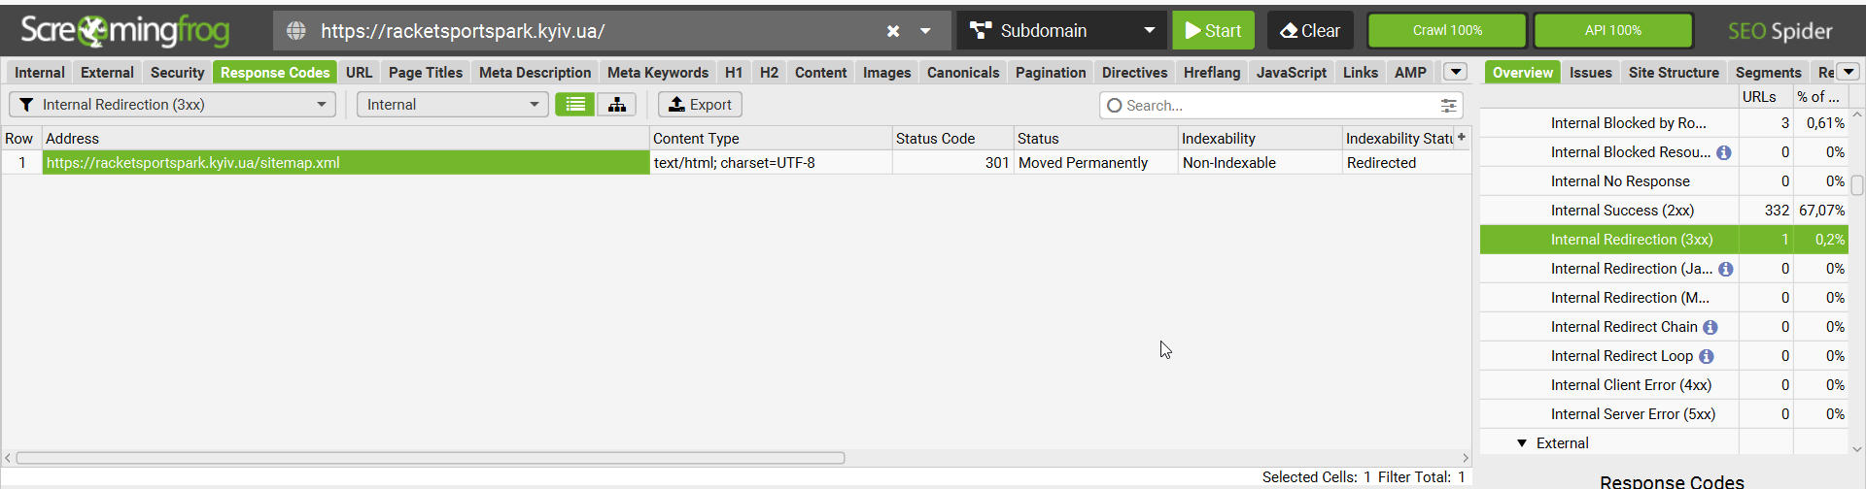Open search filter options icon
The width and height of the screenshot is (1866, 489).
pos(1448,106)
